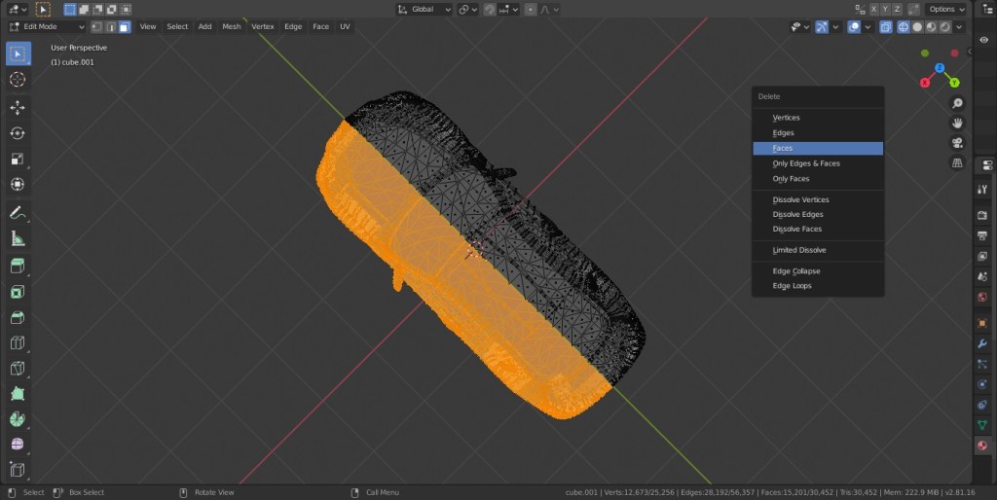This screenshot has height=500, width=997.
Task: Select the Move tool in left toolbar
Action: 18,107
